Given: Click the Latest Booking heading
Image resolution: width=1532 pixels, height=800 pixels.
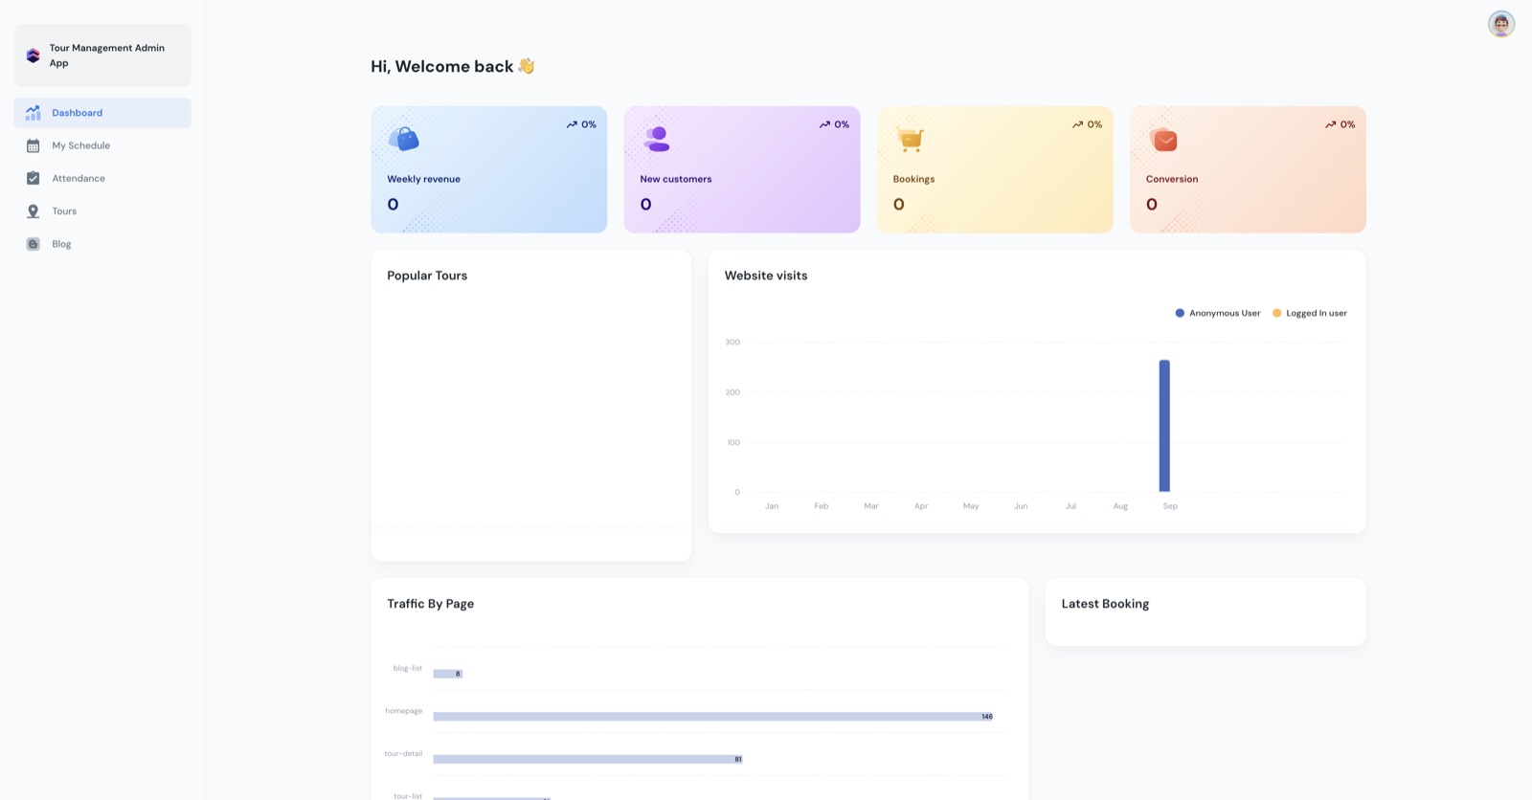Looking at the screenshot, I should pyautogui.click(x=1105, y=604).
